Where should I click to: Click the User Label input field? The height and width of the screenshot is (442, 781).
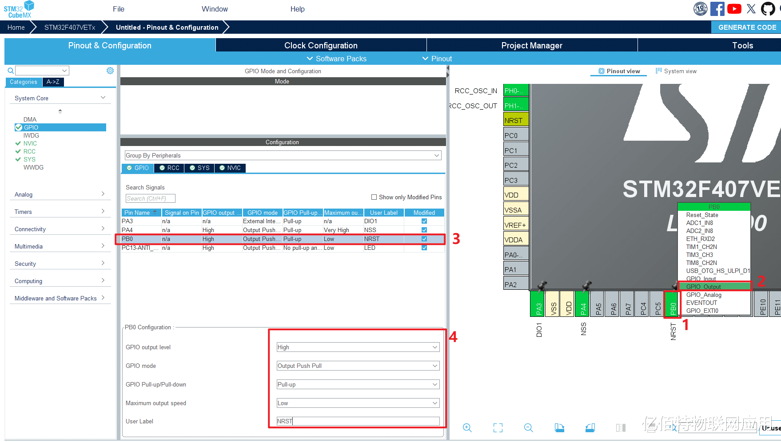[x=358, y=421]
